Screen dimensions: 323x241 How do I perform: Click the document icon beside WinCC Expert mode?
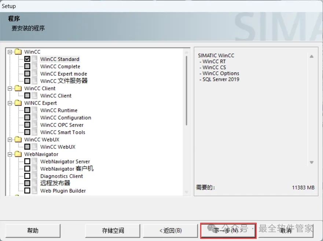(34, 74)
